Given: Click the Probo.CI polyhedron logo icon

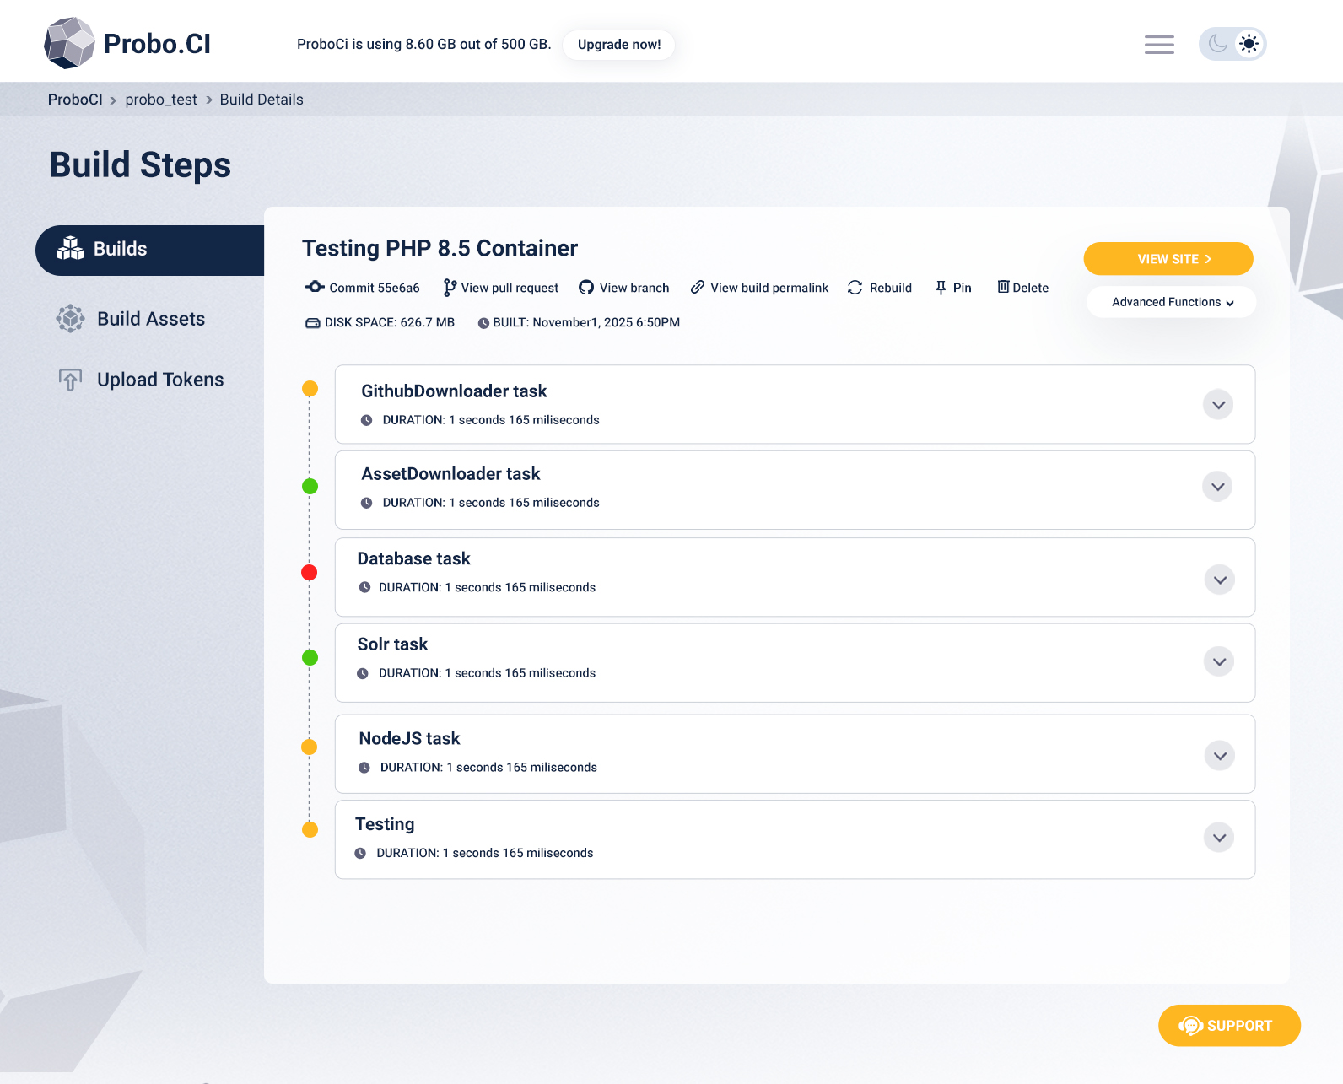Looking at the screenshot, I should click(69, 43).
